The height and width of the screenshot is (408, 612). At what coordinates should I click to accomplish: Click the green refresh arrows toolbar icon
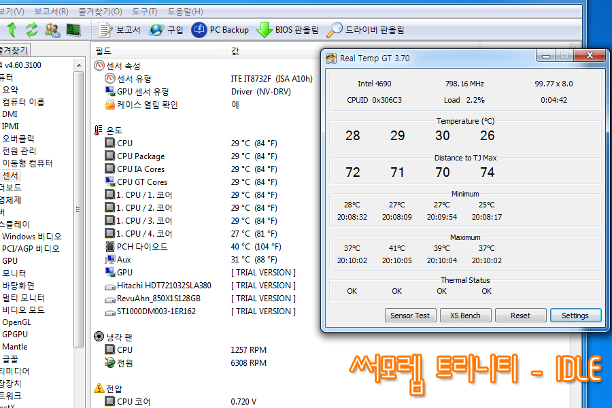pos(31,30)
